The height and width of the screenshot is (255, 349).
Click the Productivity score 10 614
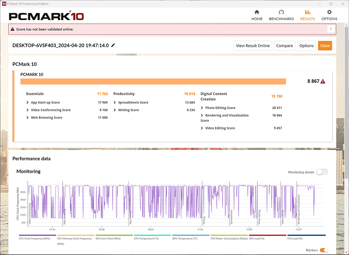coord(189,94)
